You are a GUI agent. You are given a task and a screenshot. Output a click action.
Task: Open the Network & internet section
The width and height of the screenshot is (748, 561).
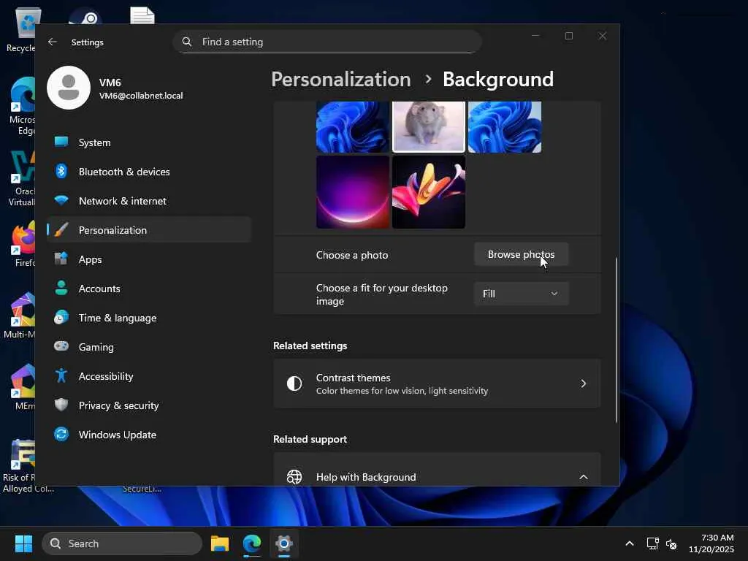point(122,201)
